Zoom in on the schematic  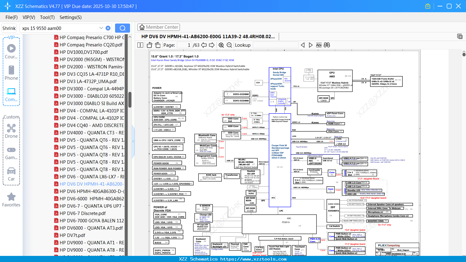pyautogui.click(x=221, y=45)
